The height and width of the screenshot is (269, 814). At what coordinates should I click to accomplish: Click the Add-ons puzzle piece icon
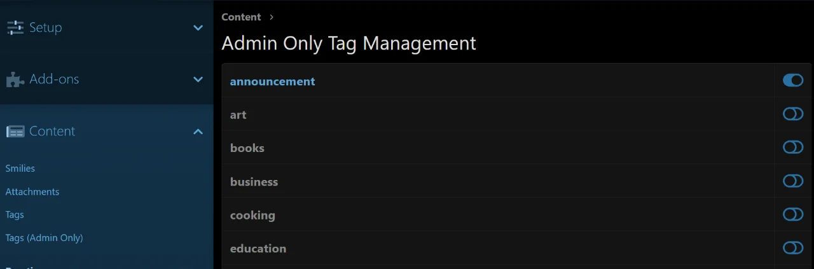click(15, 79)
